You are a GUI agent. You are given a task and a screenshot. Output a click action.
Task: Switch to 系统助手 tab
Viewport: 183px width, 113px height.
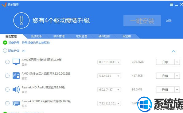37,36
